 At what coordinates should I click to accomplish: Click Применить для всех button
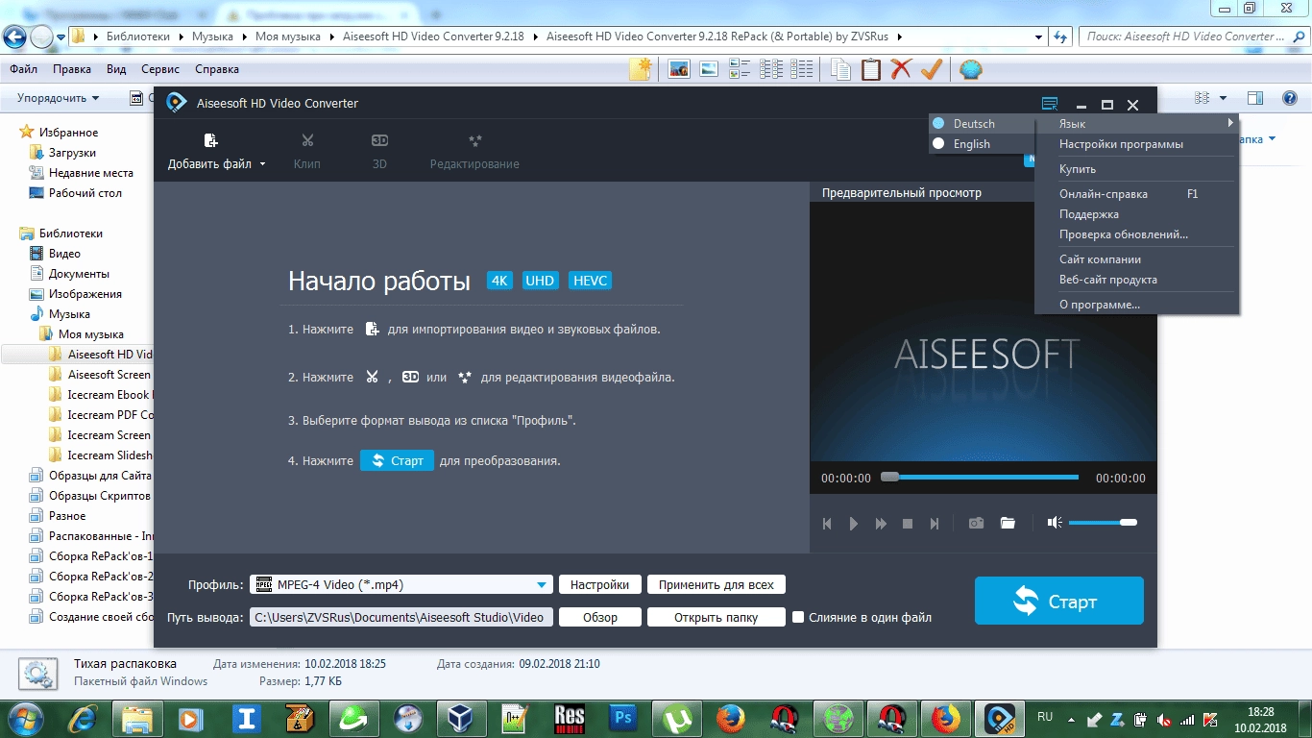717,584
